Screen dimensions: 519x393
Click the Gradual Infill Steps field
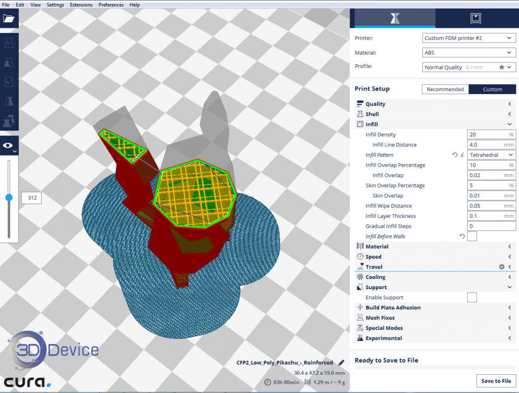coord(492,226)
